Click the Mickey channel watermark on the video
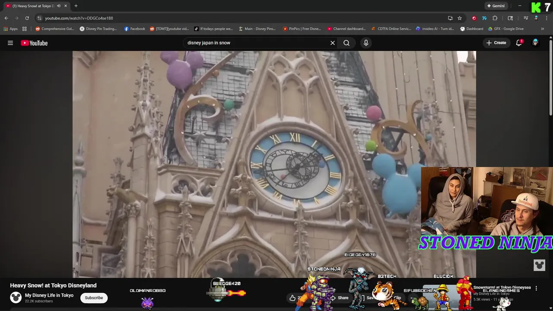553x311 pixels. (539, 265)
